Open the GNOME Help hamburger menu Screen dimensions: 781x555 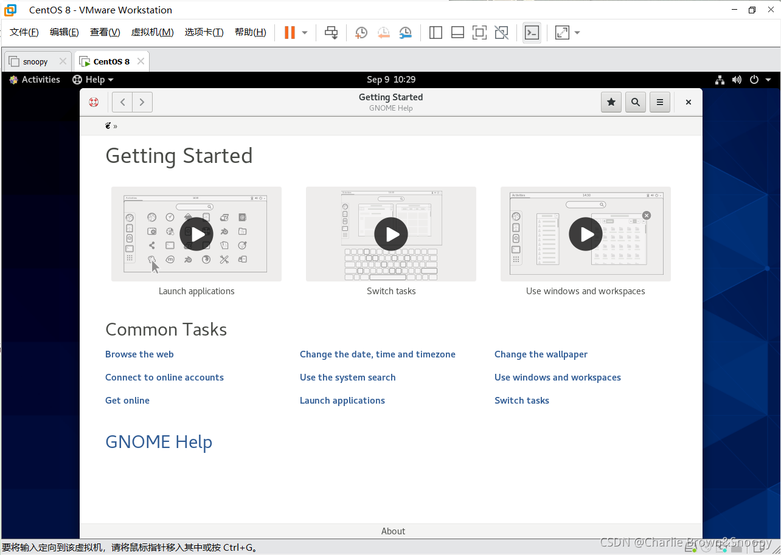click(x=660, y=102)
